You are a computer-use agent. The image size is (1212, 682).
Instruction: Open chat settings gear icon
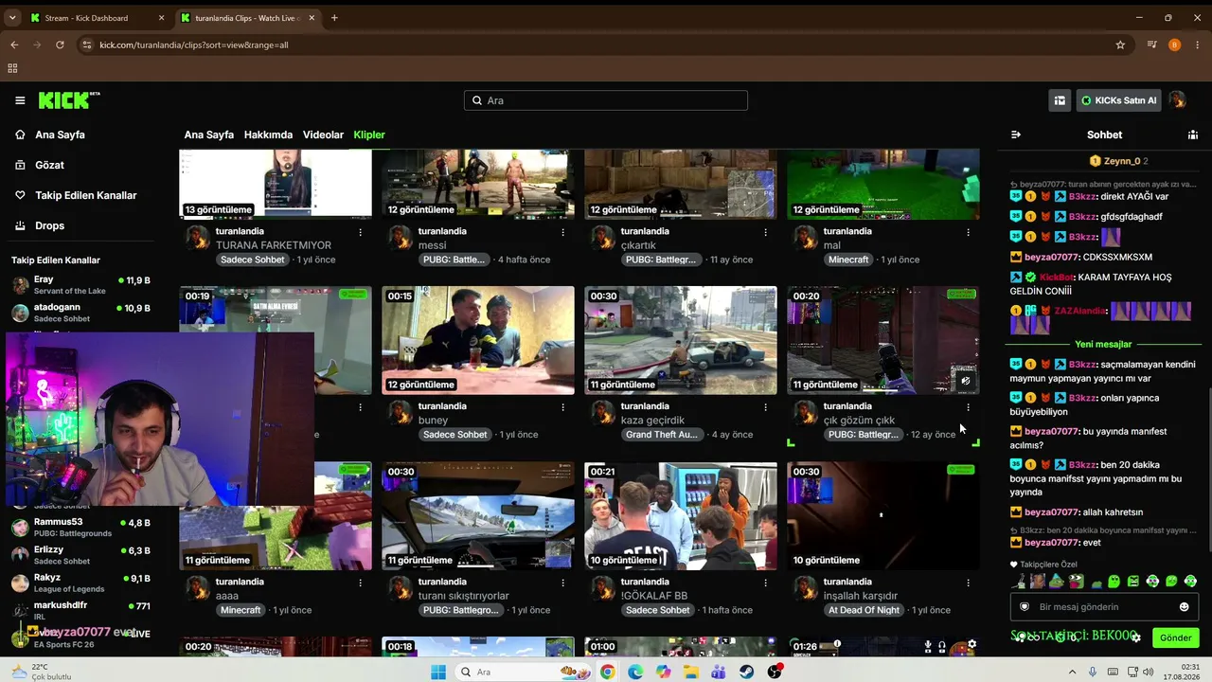pyautogui.click(x=1136, y=637)
